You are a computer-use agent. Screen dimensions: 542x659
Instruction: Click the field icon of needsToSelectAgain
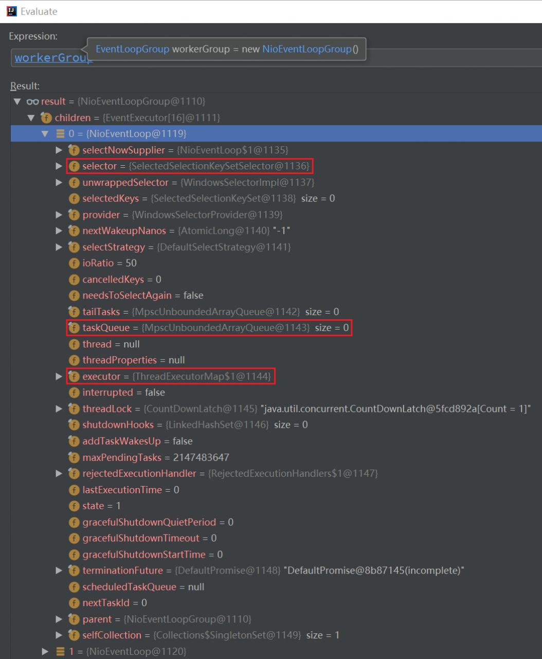click(x=74, y=296)
